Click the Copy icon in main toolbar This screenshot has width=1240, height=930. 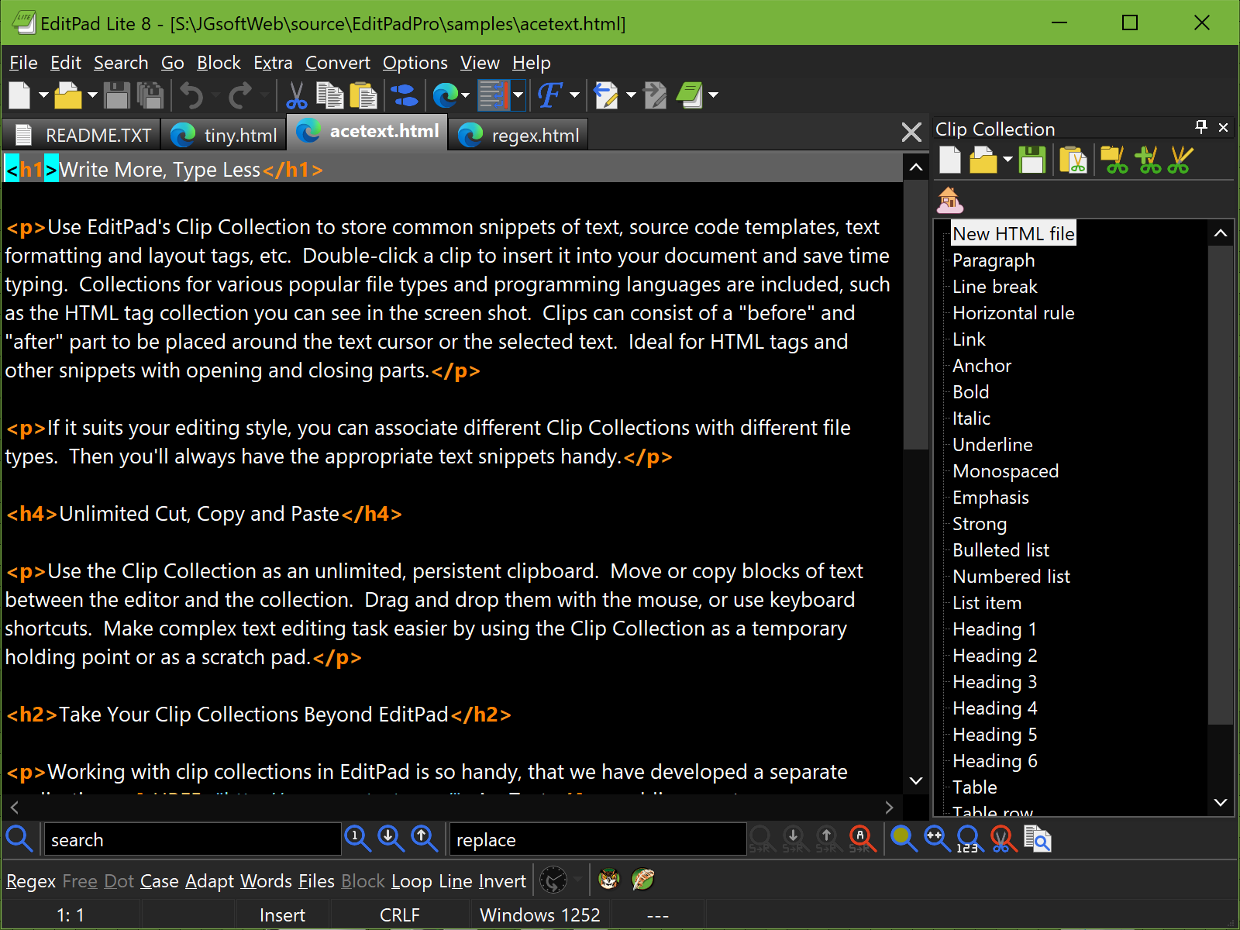pos(330,95)
